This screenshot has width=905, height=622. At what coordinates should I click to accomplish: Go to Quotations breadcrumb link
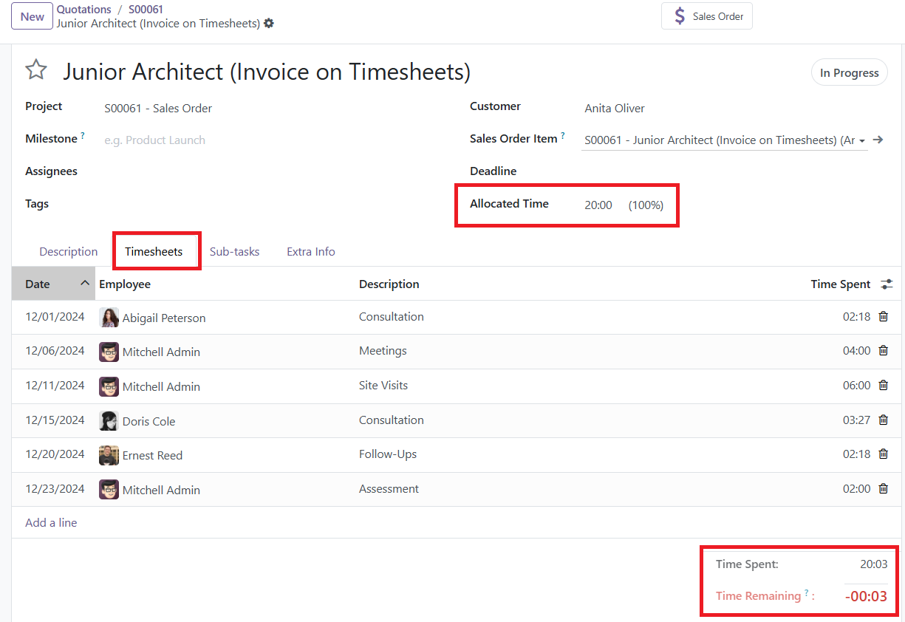[x=83, y=10]
